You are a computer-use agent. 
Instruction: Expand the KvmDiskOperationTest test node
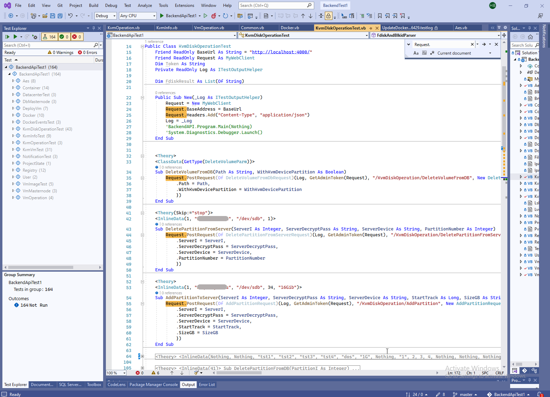coord(13,129)
